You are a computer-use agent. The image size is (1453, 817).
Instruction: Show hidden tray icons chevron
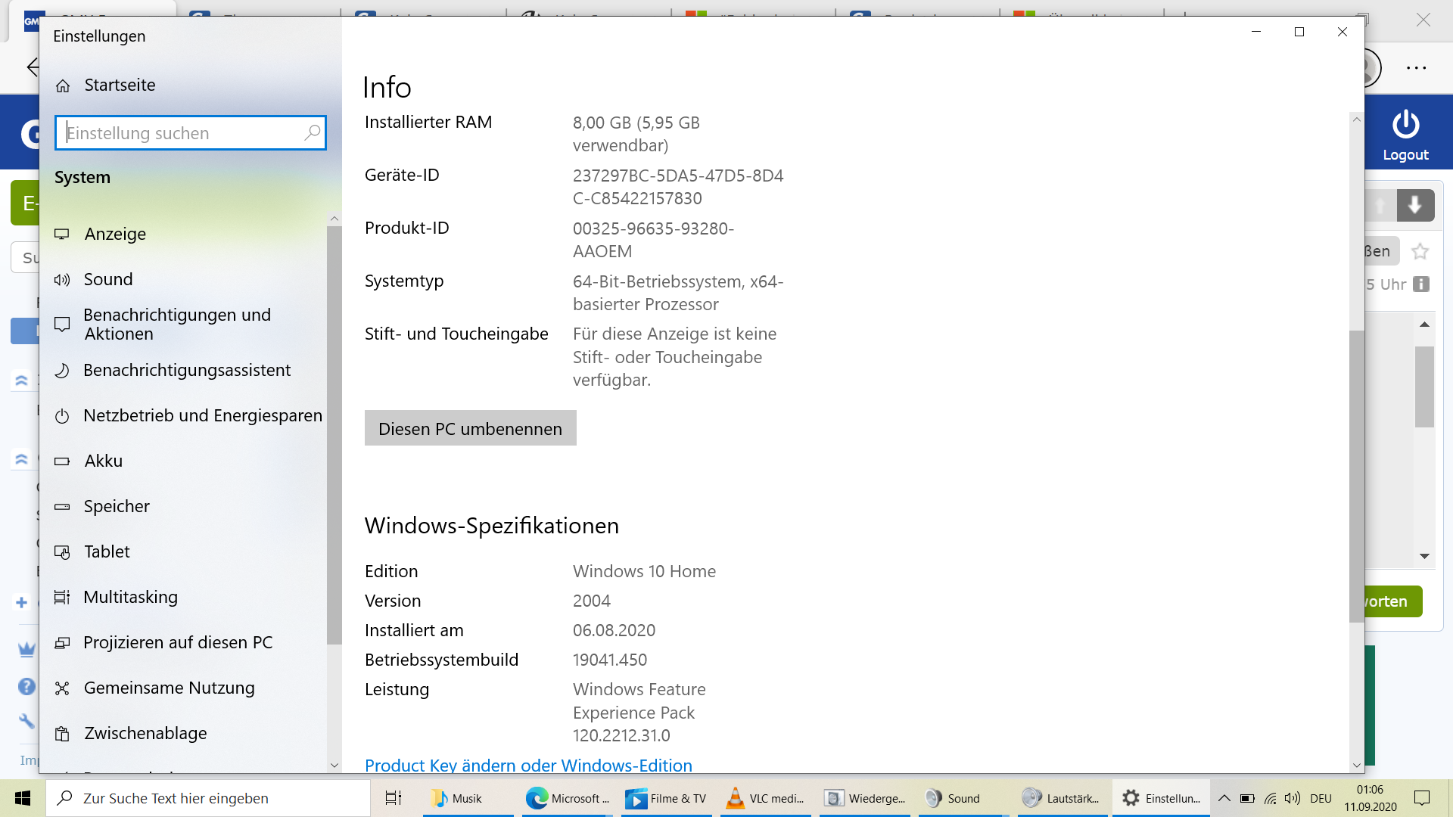pyautogui.click(x=1224, y=798)
